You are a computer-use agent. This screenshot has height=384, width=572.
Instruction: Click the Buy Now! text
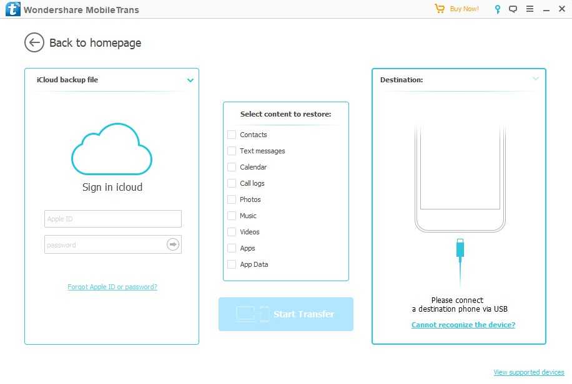coord(464,9)
